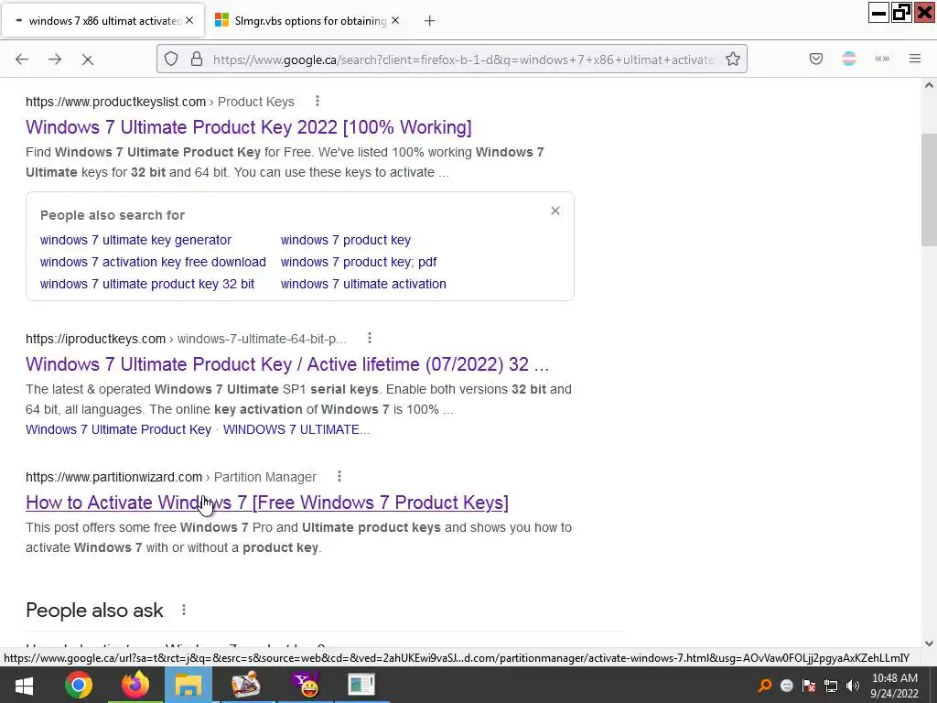Switch to Firefox in the taskbar
This screenshot has height=703, width=937.
[x=135, y=685]
